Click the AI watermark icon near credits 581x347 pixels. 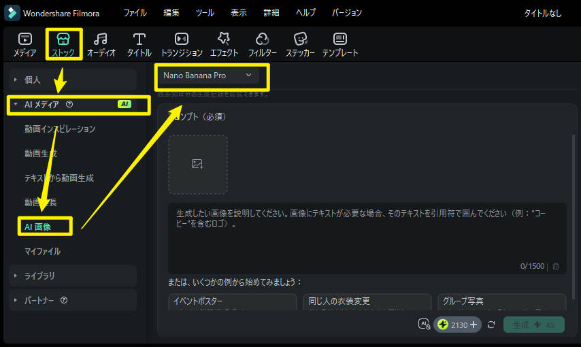[x=425, y=325]
